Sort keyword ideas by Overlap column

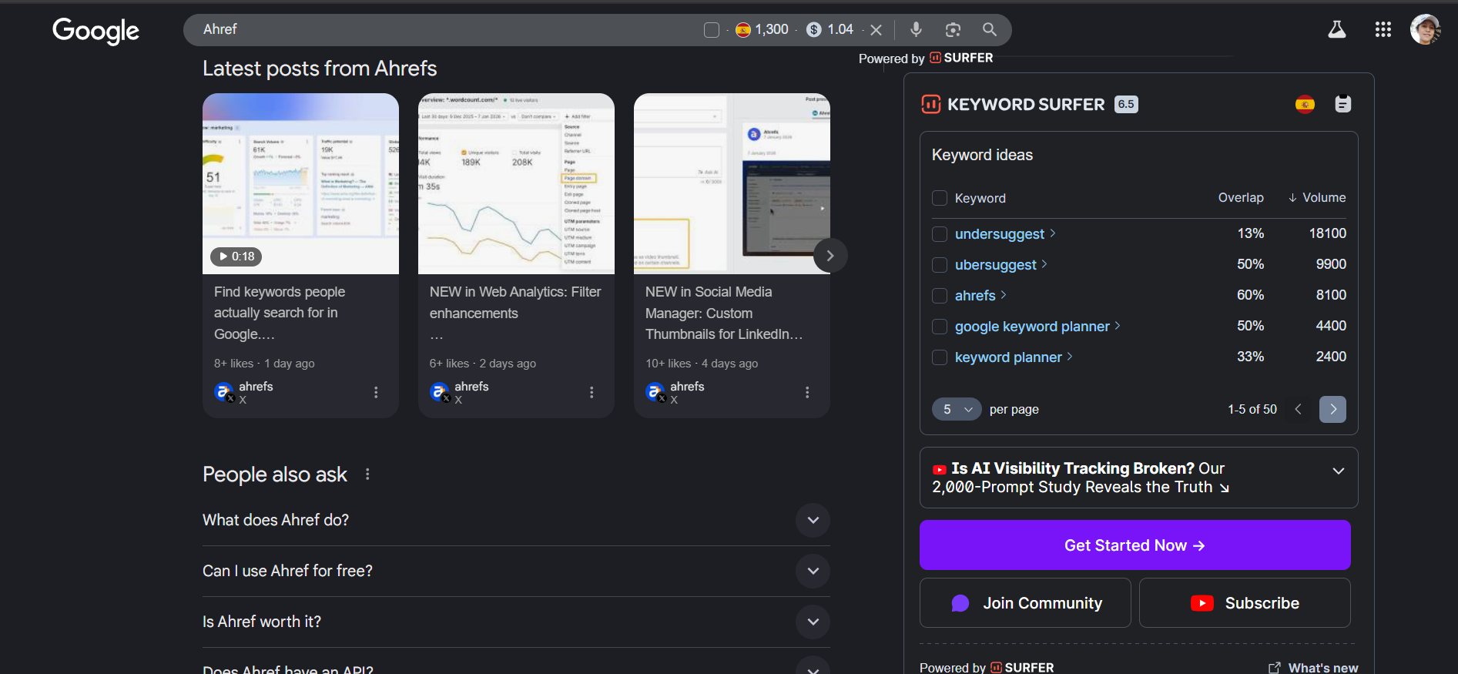pos(1241,198)
